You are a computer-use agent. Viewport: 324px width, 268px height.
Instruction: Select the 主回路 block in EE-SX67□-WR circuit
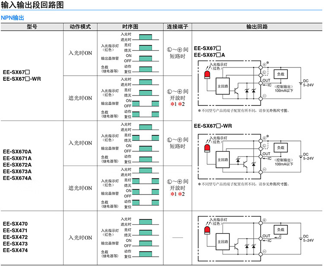pyautogui.click(x=222, y=160)
